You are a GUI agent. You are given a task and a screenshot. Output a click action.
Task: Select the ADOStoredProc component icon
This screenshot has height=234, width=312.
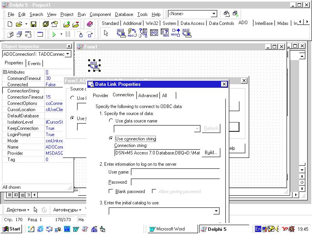pos(176,33)
